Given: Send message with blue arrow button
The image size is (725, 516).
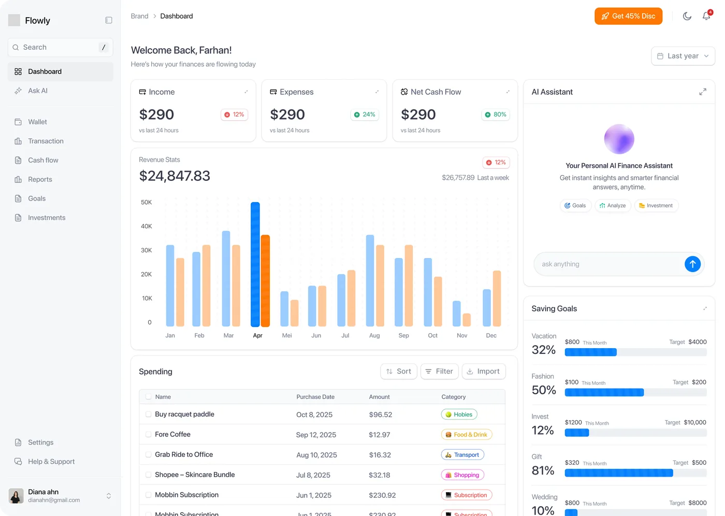Looking at the screenshot, I should tap(692, 264).
